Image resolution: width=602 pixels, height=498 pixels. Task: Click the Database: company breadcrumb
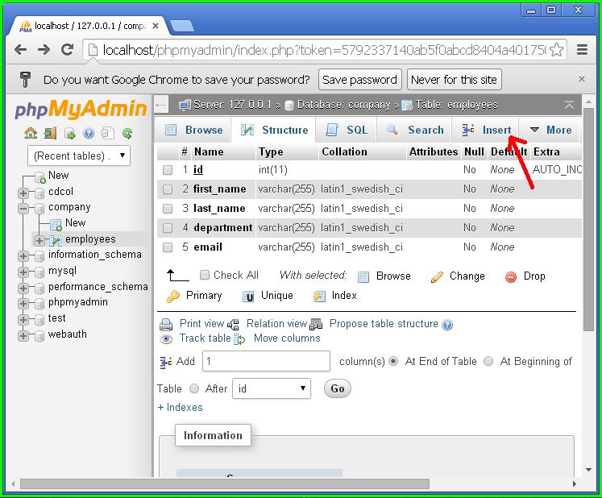[343, 105]
